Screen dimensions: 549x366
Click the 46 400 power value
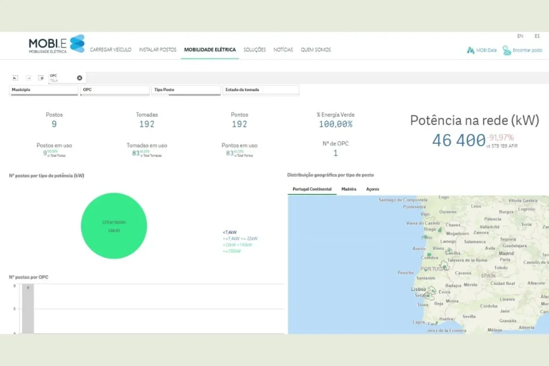(x=459, y=140)
